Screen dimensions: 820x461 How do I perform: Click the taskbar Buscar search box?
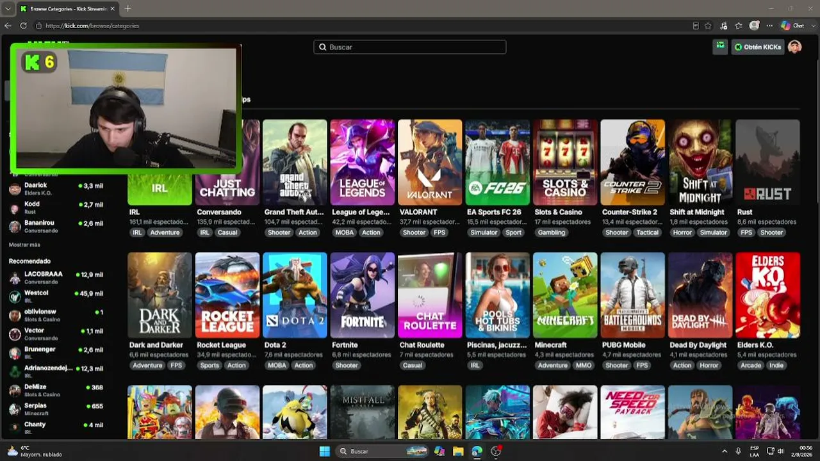[381, 451]
